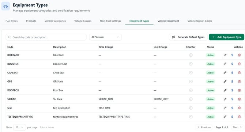Click the Active status badge for ROOFBOX
The height and width of the screenshot is (132, 245).
coord(211,90)
